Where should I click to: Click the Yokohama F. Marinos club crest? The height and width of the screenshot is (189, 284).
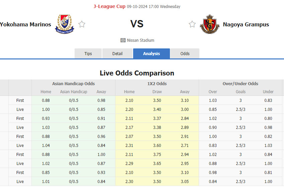coord(65,24)
